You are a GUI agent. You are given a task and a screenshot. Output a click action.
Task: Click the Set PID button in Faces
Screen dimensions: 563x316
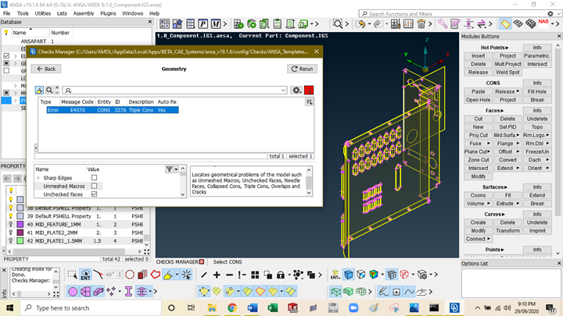coord(507,127)
